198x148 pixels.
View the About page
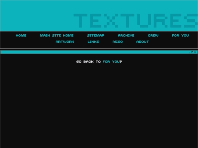click(143, 42)
